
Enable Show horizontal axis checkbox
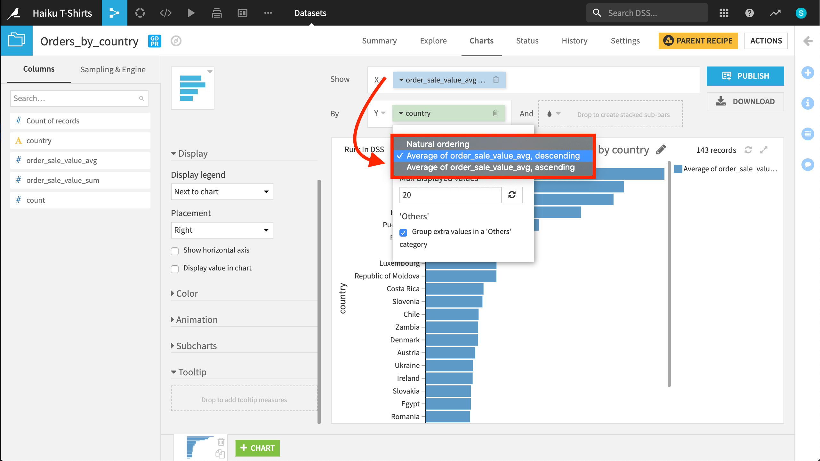(x=175, y=251)
